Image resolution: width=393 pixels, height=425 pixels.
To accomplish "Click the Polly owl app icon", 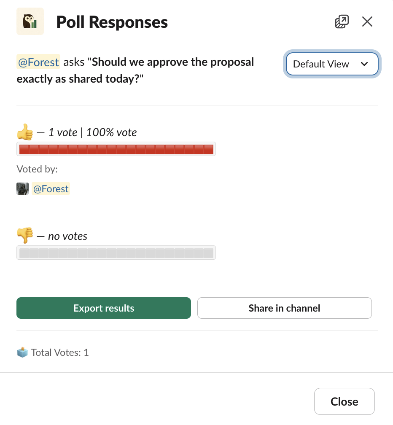I will [30, 21].
